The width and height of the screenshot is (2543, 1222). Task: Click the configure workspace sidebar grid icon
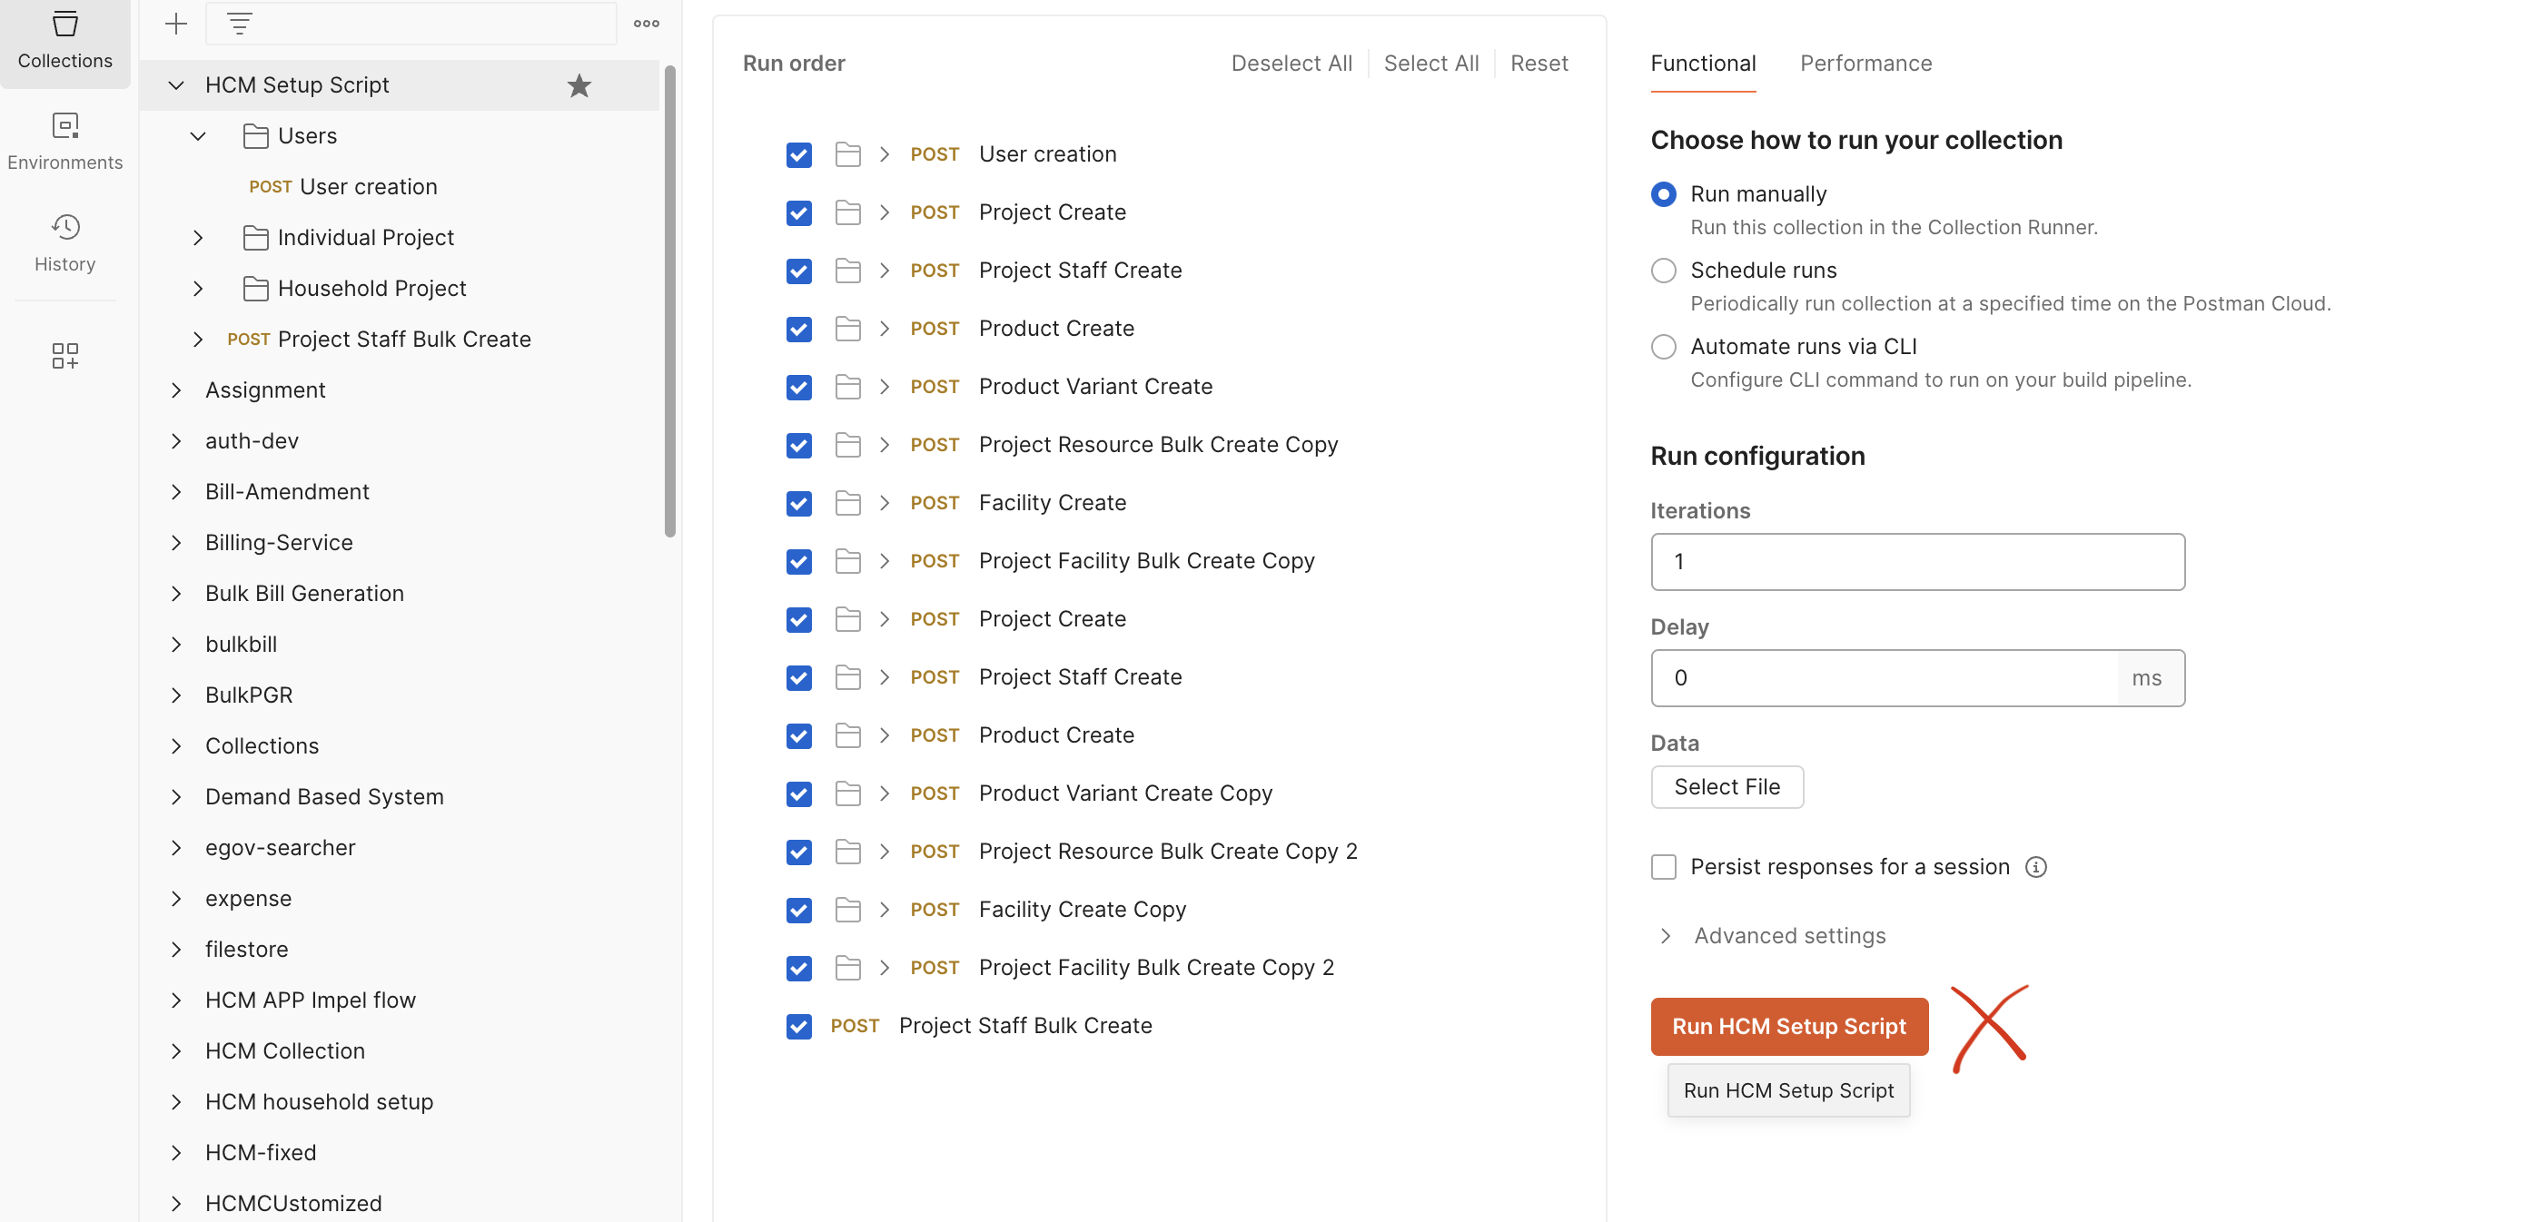(x=65, y=355)
